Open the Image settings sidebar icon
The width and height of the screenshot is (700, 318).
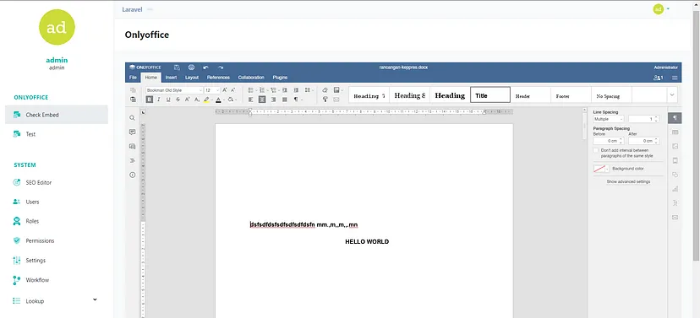(x=675, y=147)
